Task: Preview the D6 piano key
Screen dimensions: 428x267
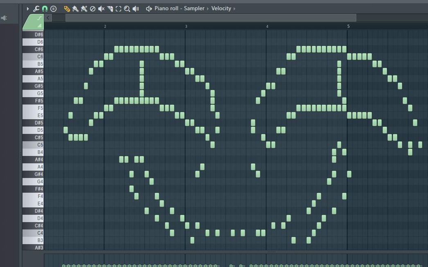Action: pos(33,42)
